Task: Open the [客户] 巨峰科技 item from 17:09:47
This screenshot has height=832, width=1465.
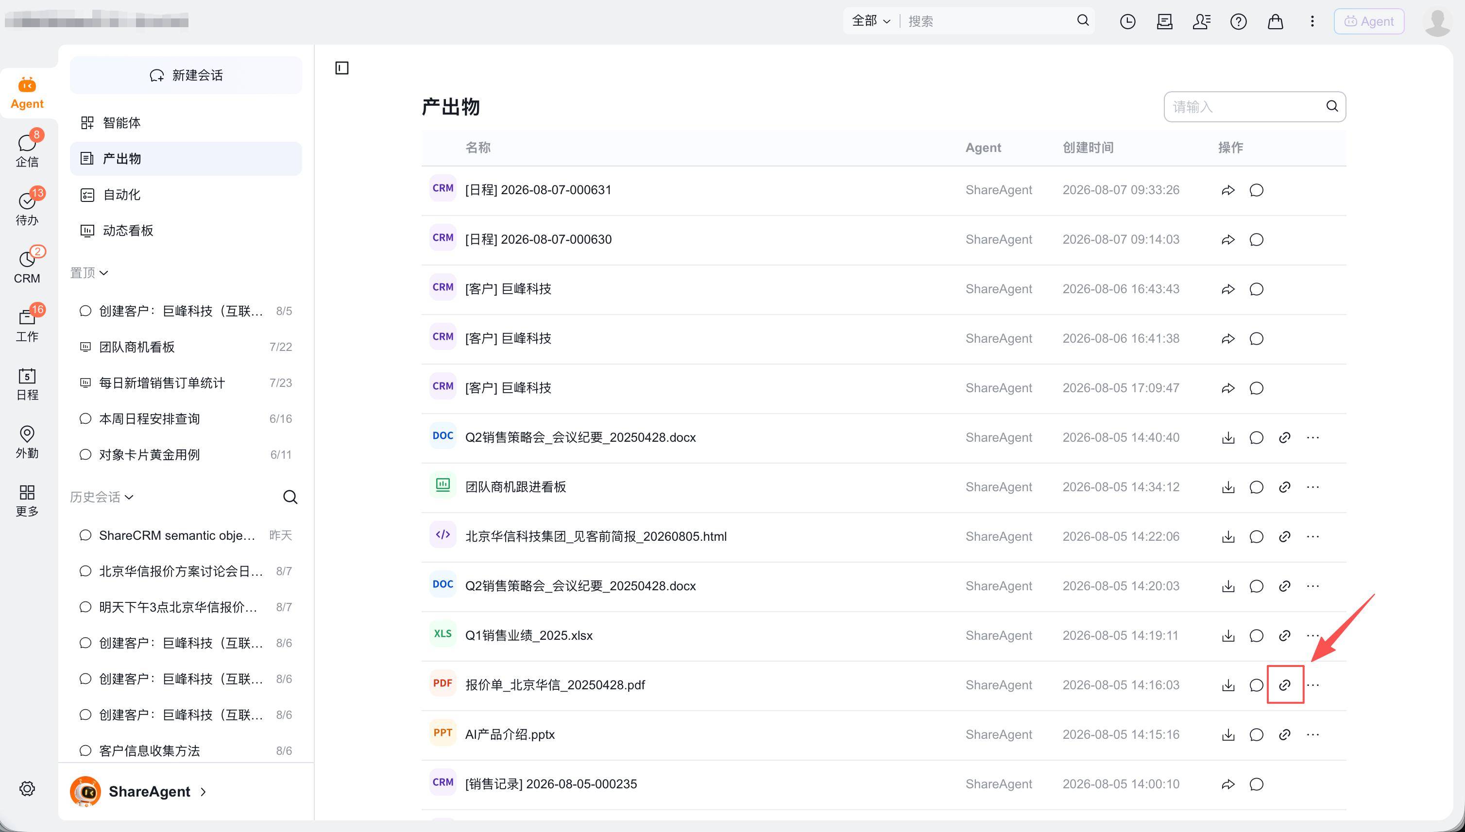Action: (x=509, y=388)
